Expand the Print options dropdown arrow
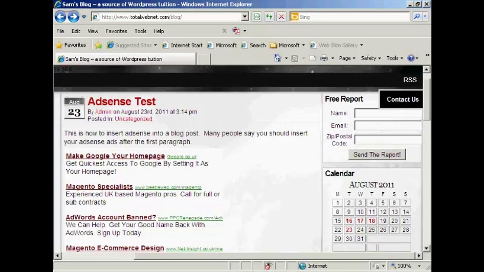Image resolution: width=484 pixels, height=272 pixels. (x=333, y=58)
